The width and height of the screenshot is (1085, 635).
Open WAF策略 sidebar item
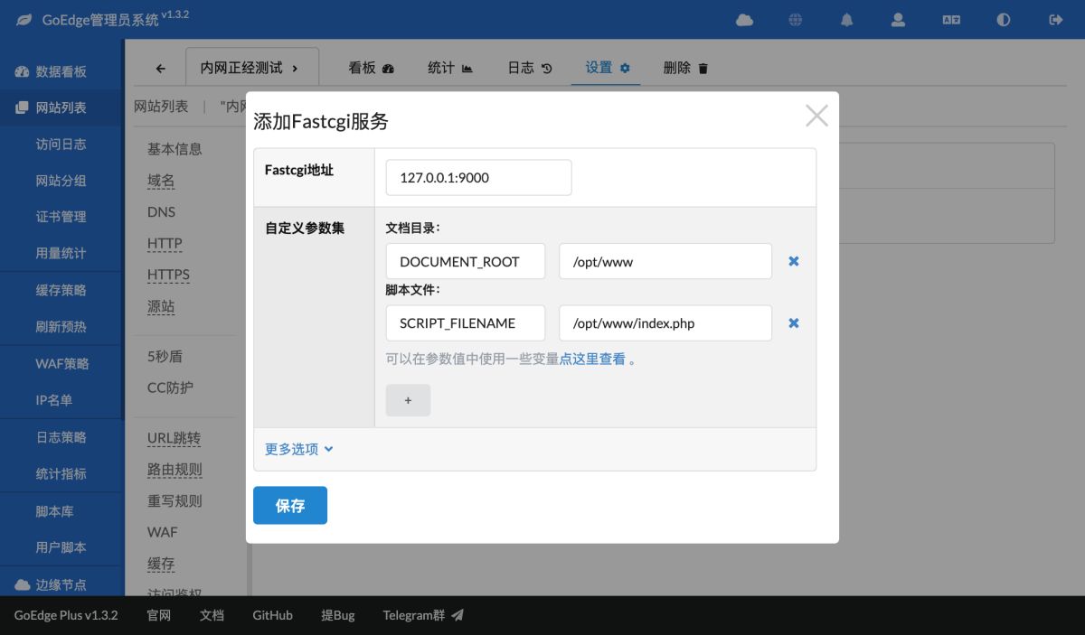tap(61, 363)
